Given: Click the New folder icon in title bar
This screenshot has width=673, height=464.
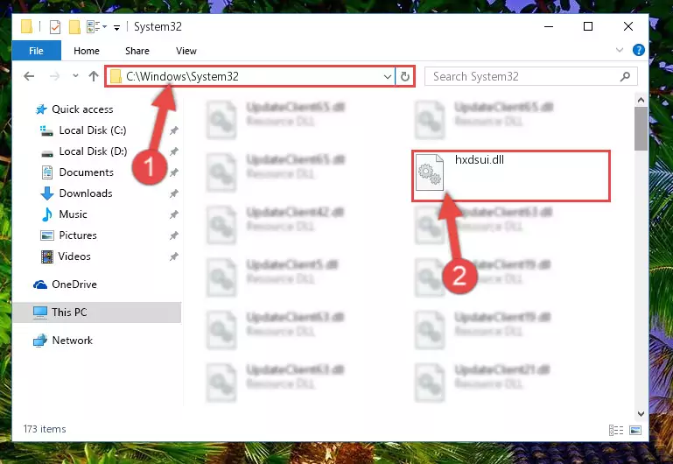Looking at the screenshot, I should coord(74,27).
